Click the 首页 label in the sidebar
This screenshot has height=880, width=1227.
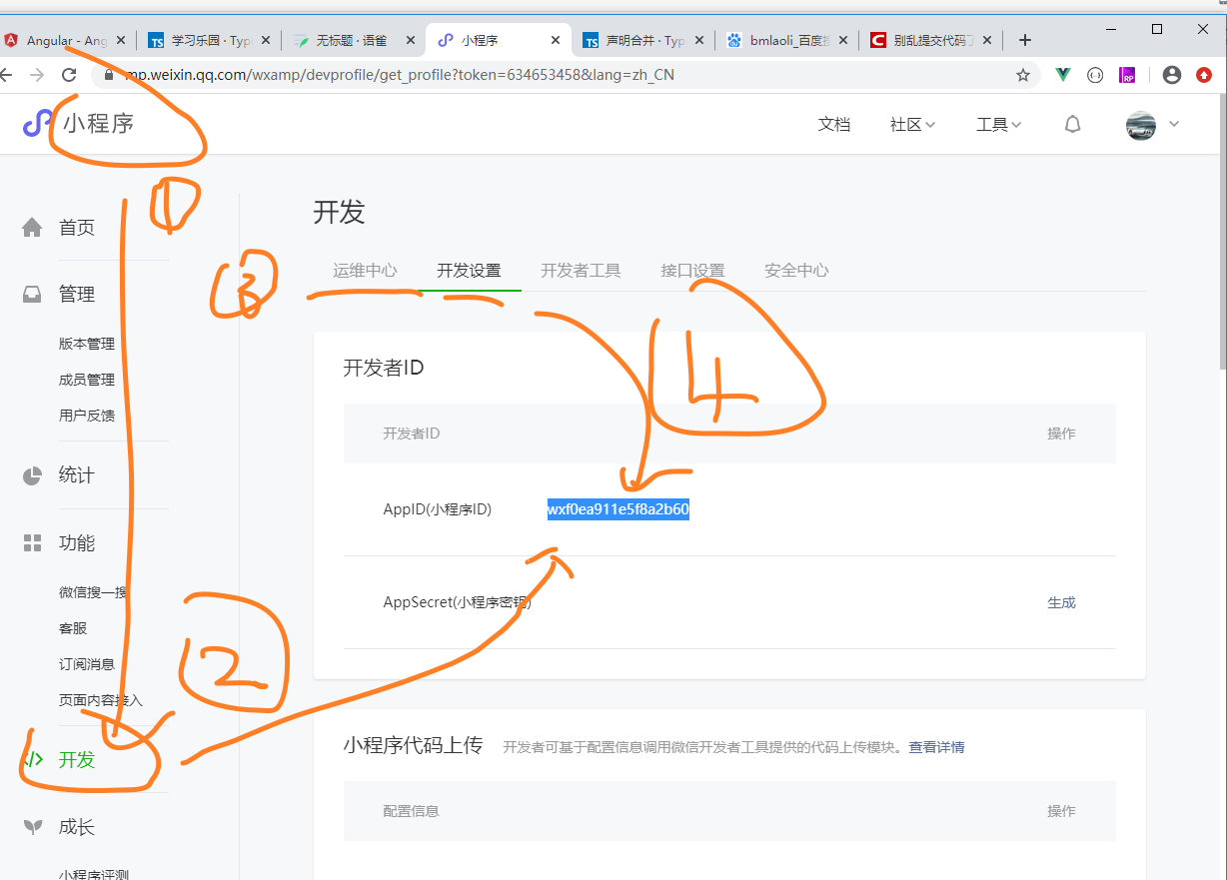(x=77, y=228)
